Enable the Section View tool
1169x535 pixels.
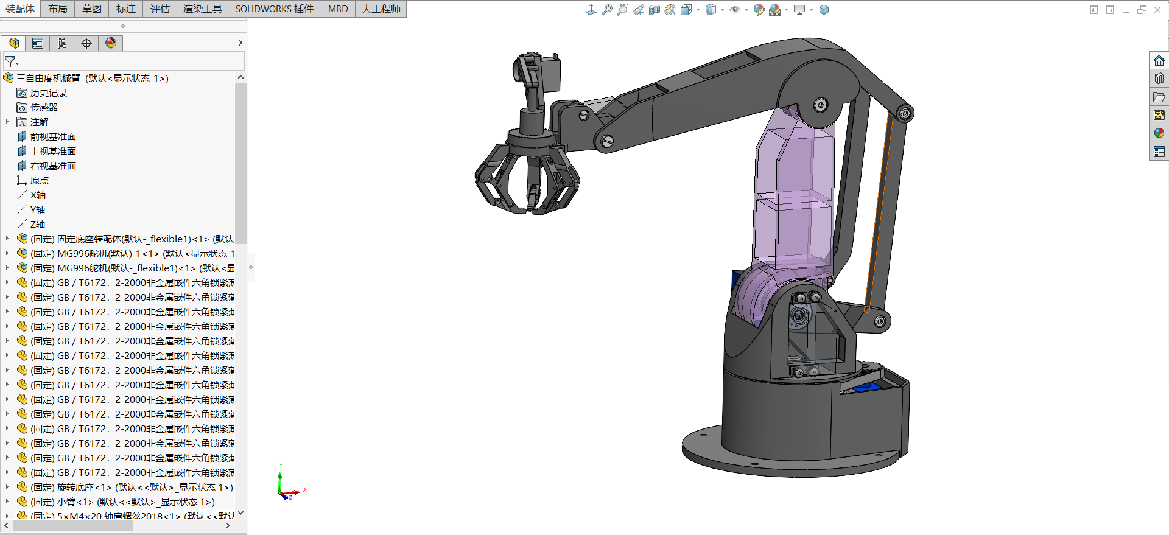pos(654,10)
